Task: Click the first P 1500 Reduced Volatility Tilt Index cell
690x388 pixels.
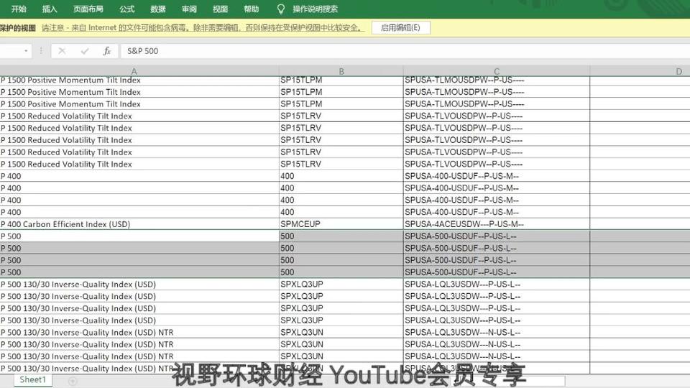Action: pos(139,116)
